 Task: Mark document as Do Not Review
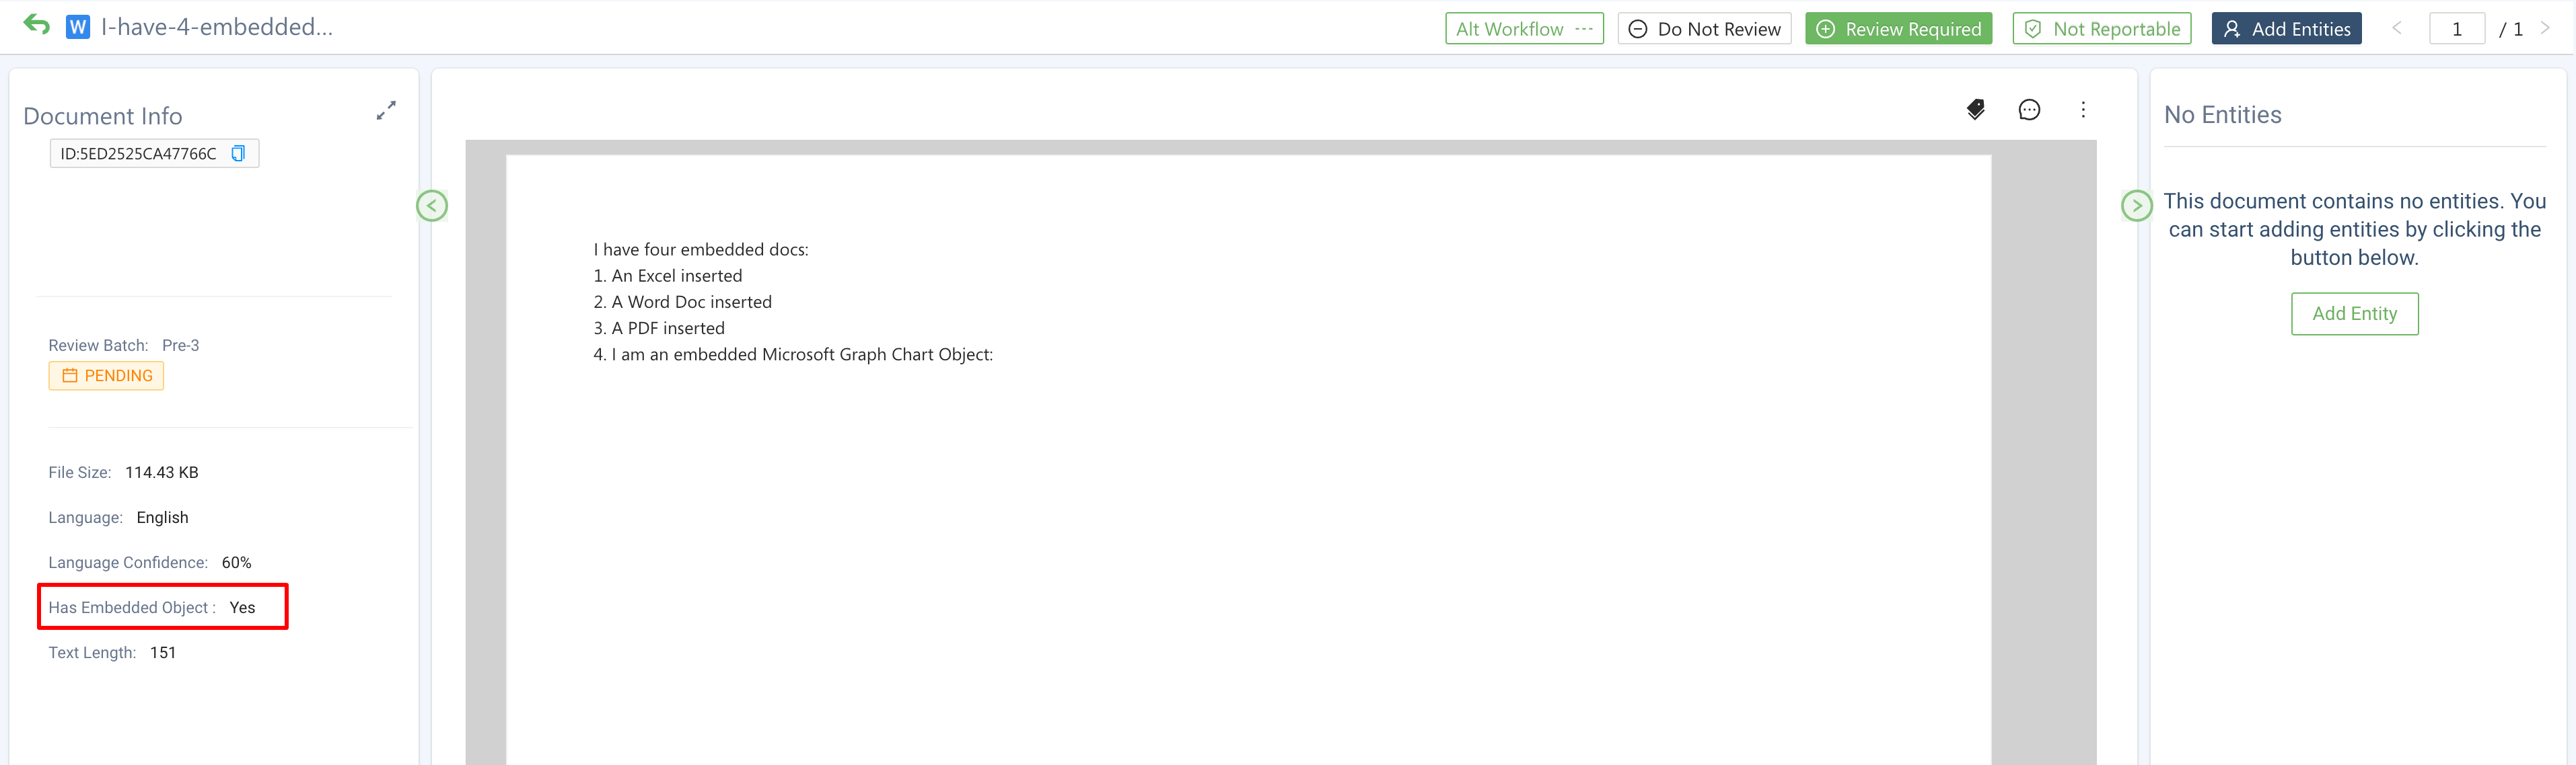click(1704, 29)
